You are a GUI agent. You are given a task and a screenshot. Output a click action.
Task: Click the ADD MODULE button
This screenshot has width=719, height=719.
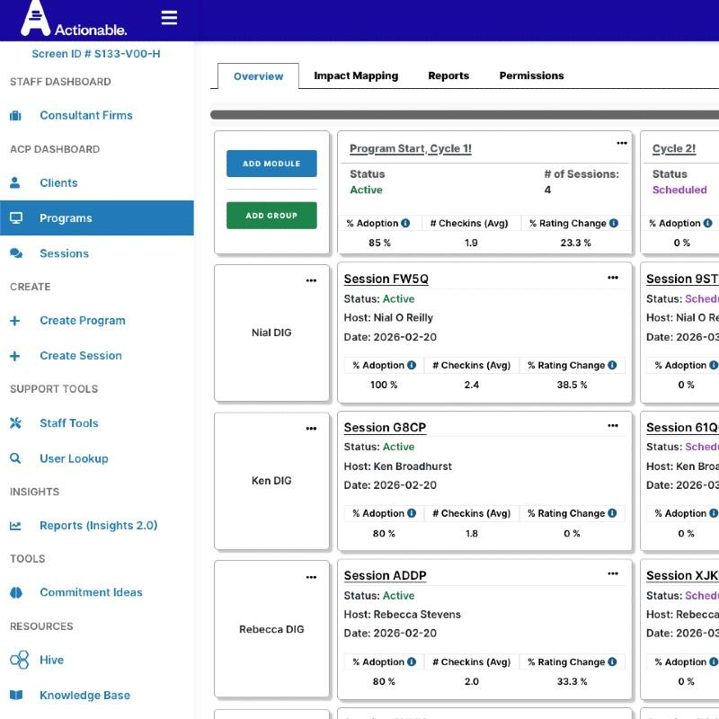(271, 164)
